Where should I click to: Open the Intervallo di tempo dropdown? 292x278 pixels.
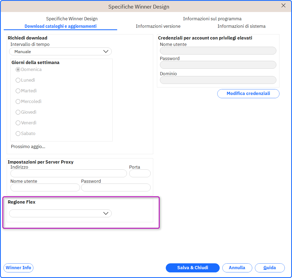tap(60, 51)
